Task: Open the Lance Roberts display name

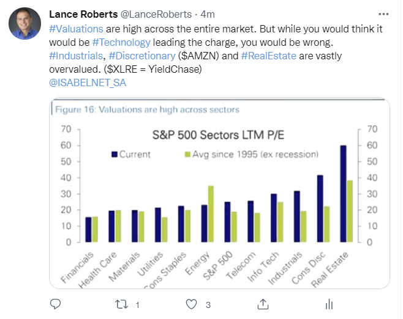Action: point(83,14)
